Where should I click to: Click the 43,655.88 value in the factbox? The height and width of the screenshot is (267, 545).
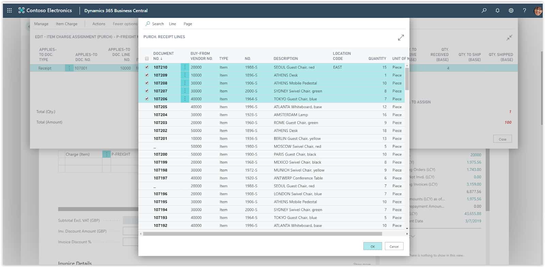tap(473, 213)
